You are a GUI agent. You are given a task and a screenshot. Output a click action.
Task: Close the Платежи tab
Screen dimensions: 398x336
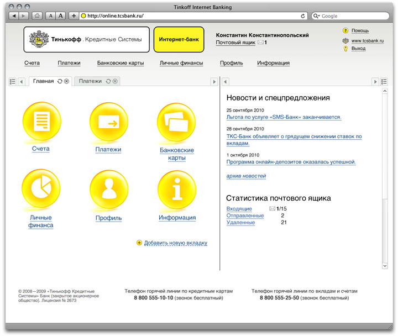tap(115, 81)
